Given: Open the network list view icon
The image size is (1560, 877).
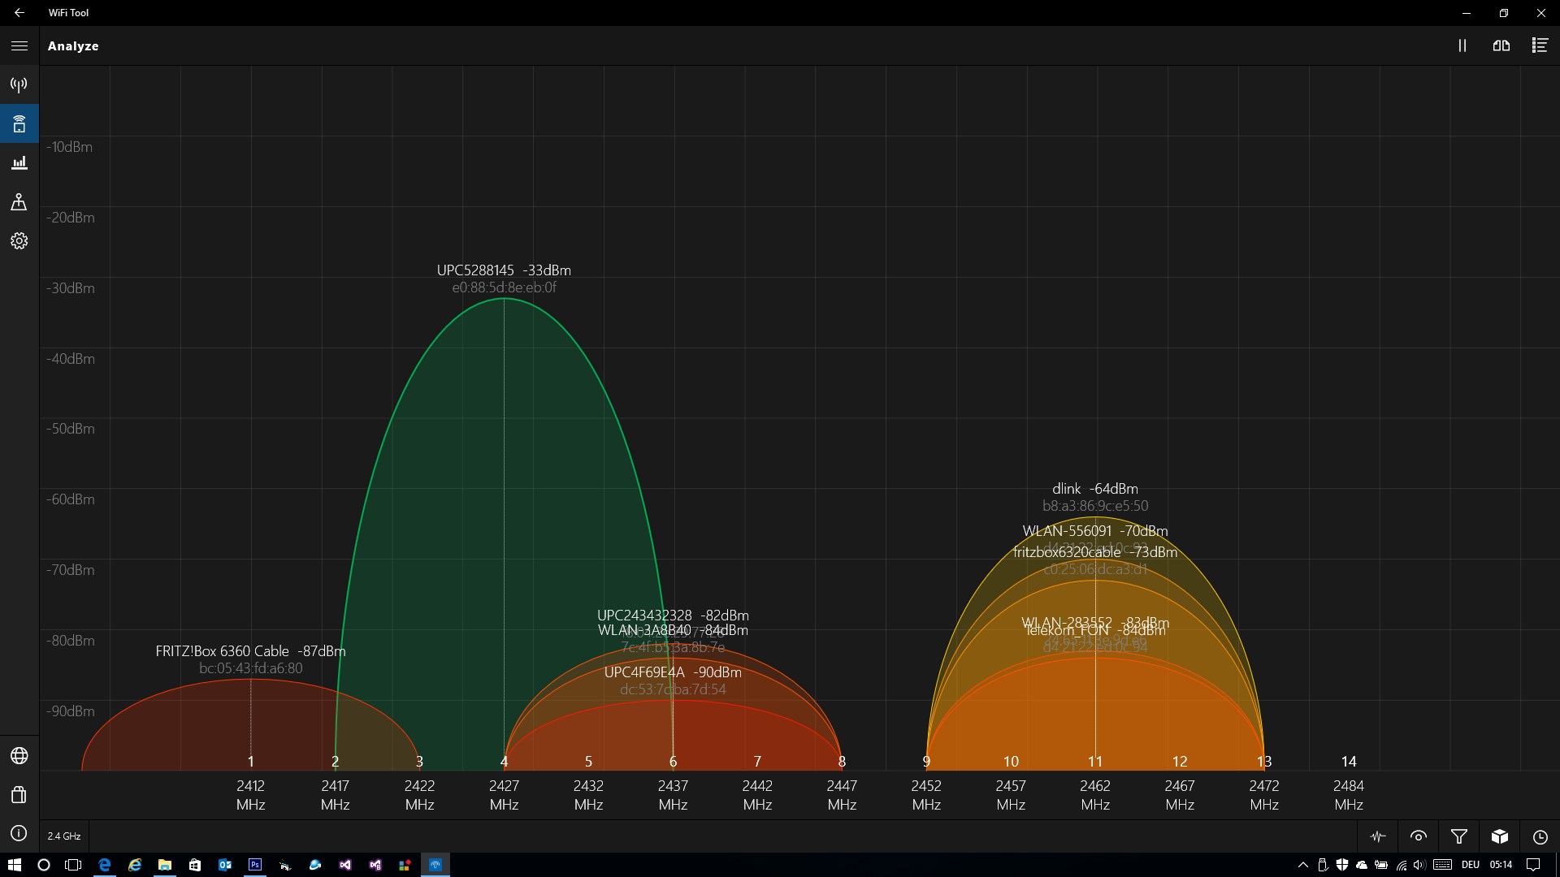Looking at the screenshot, I should 1540,46.
